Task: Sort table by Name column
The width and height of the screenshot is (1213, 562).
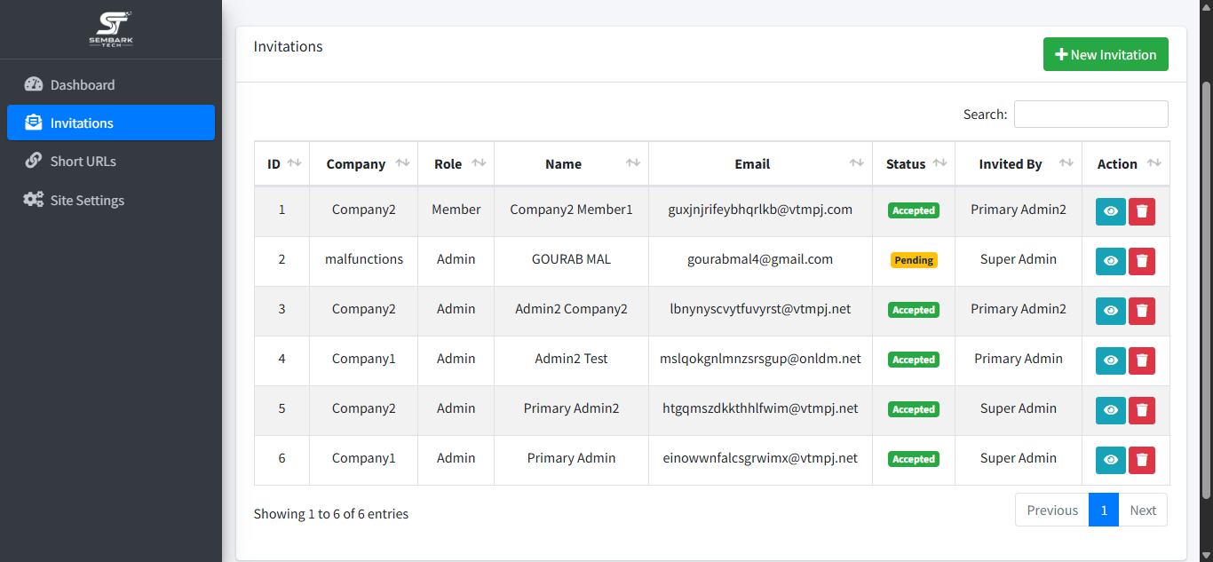Action: click(571, 163)
